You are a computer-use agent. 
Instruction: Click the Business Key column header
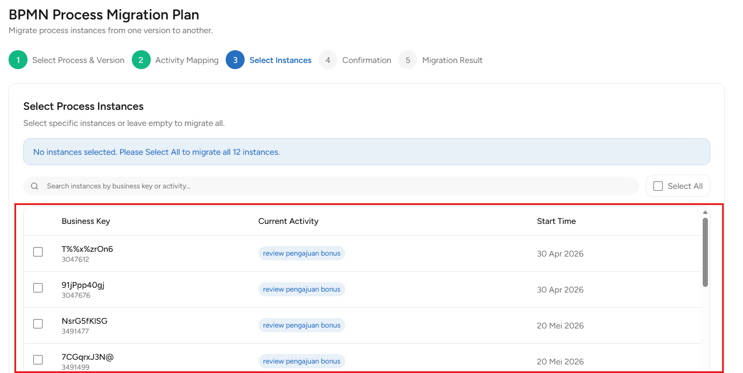click(x=86, y=221)
